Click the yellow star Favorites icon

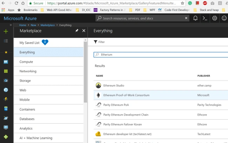coord(6,52)
